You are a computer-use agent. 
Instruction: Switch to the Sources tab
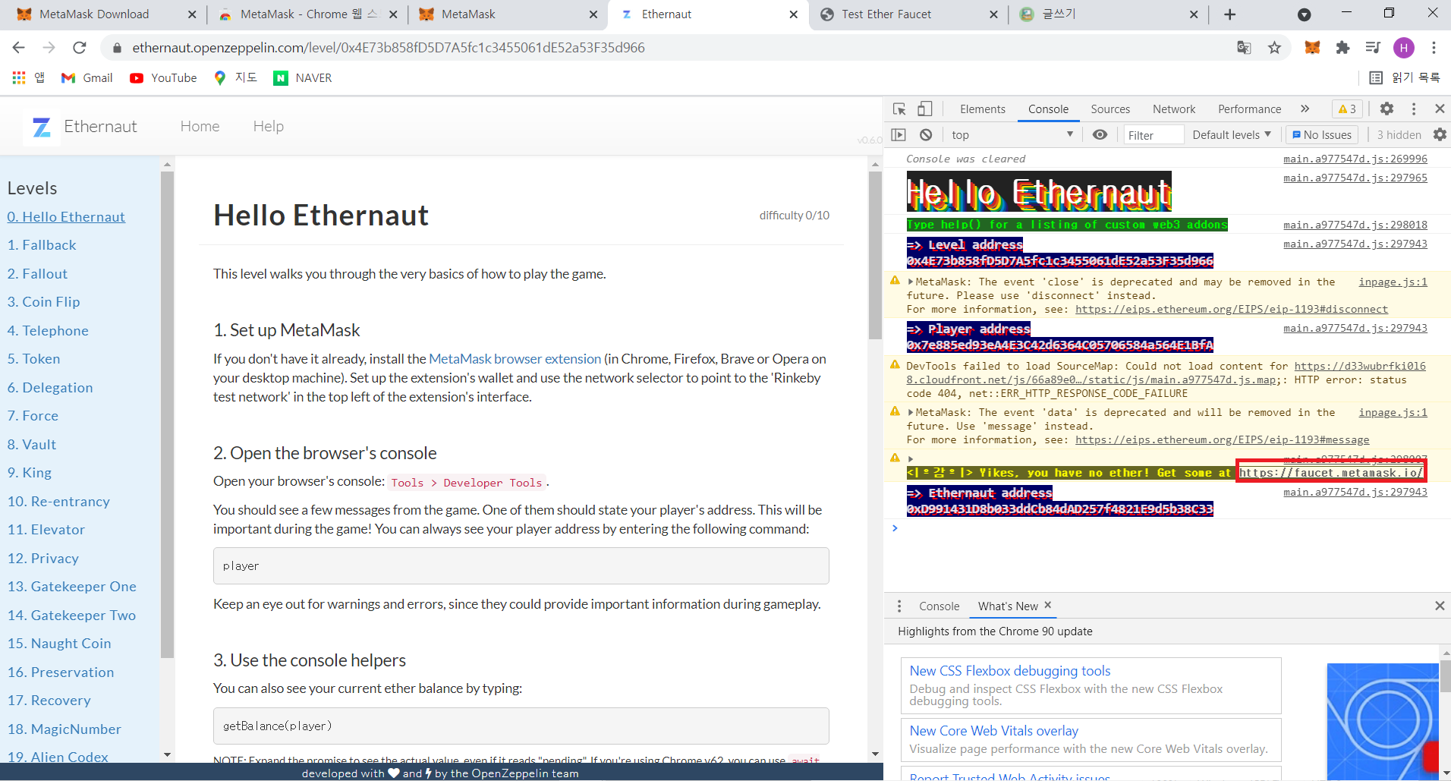pyautogui.click(x=1110, y=109)
